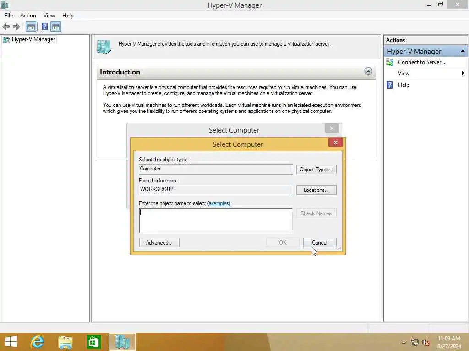Open the taskbar clock showing 11:09 AM
The height and width of the screenshot is (351, 469).
(x=449, y=342)
